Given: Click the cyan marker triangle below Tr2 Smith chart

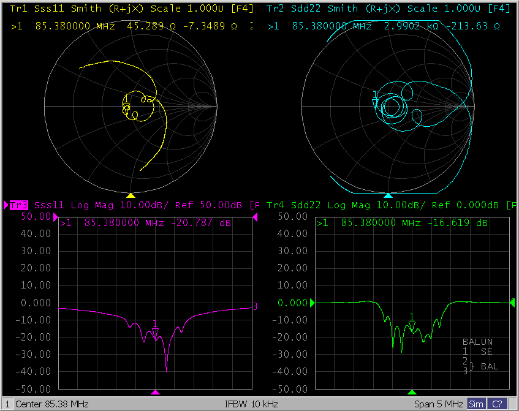Looking at the screenshot, I should [x=388, y=195].
